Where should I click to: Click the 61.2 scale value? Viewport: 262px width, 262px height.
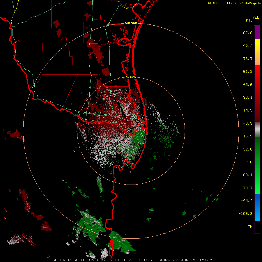tap(248, 72)
